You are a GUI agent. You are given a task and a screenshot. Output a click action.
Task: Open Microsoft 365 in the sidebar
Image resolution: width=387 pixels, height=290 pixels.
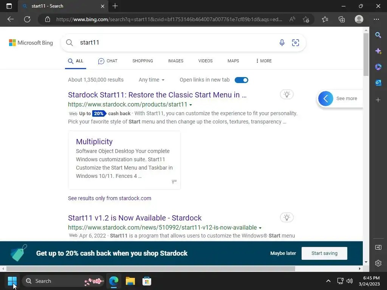378,67
